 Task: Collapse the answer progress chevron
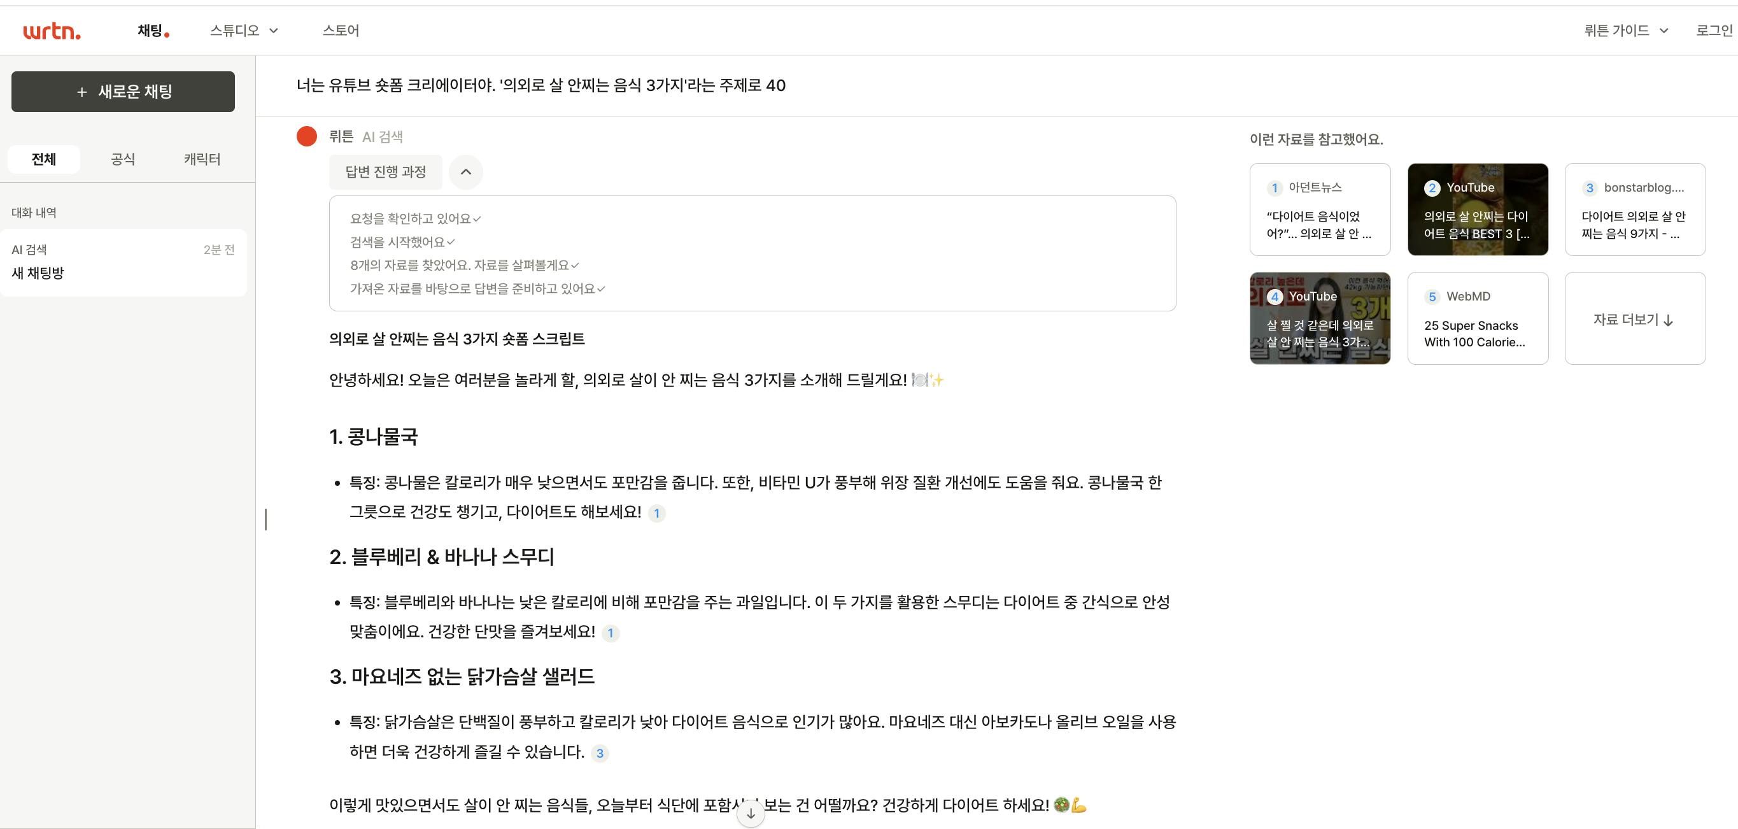[465, 172]
